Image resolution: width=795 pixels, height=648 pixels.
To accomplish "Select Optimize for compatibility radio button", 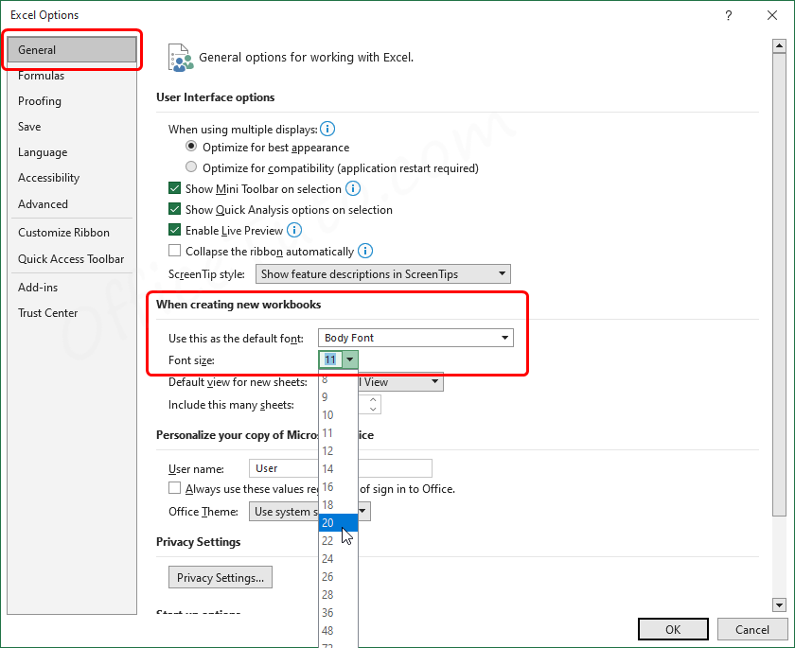I will pos(190,166).
